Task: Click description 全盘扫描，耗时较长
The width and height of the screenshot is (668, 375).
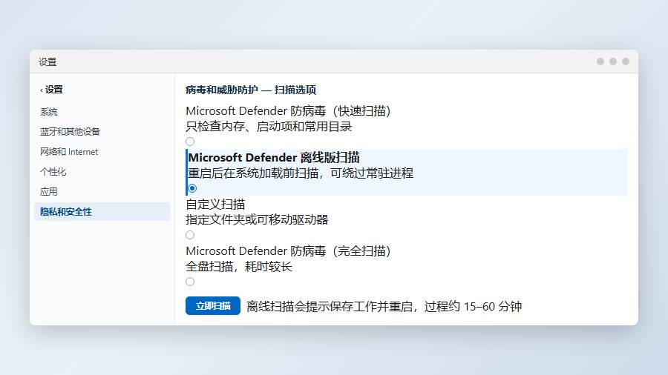Action: click(x=239, y=267)
